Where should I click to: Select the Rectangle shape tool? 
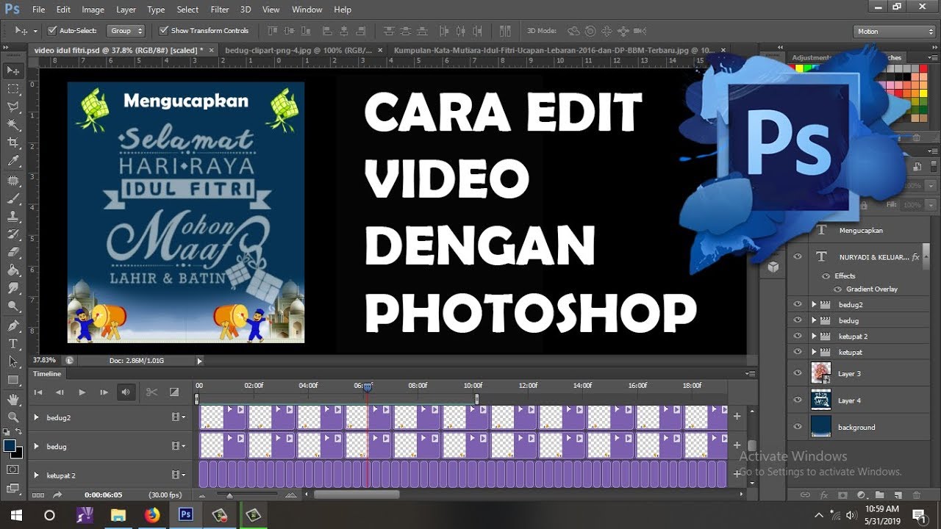click(x=13, y=380)
